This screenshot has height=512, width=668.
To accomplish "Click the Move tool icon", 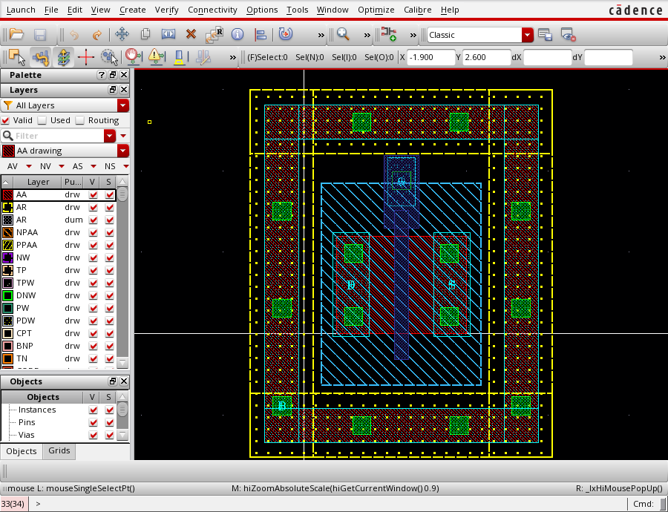I will (x=122, y=34).
